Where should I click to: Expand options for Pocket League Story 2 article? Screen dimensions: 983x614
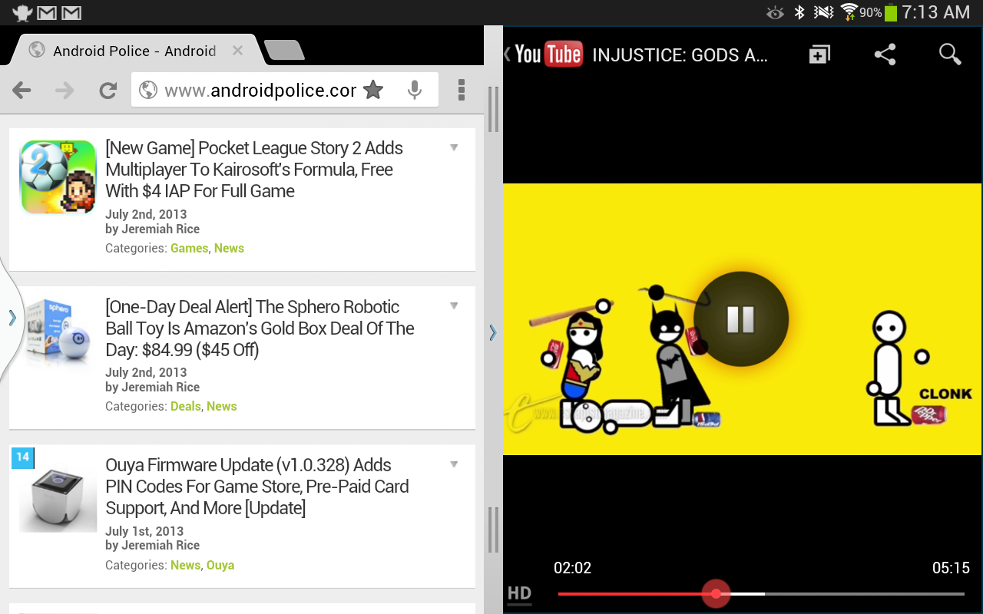pyautogui.click(x=454, y=147)
